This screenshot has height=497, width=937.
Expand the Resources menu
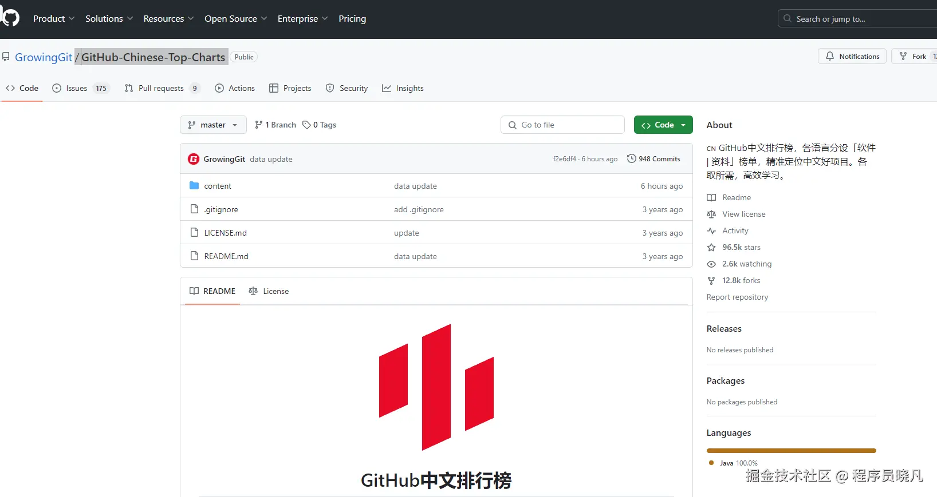168,18
